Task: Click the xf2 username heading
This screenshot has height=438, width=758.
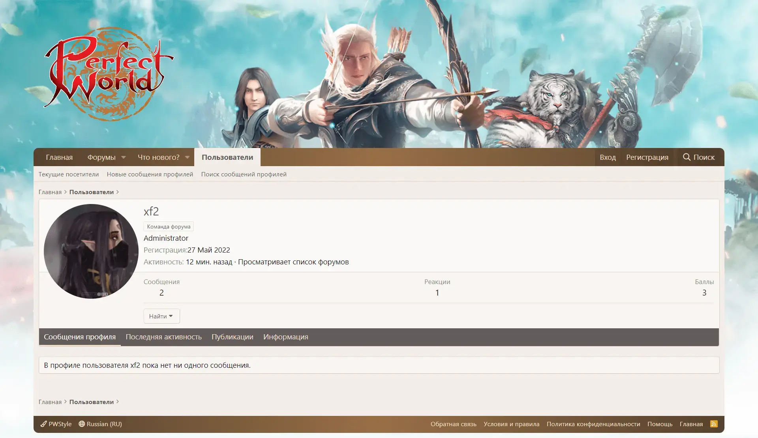Action: [x=151, y=212]
